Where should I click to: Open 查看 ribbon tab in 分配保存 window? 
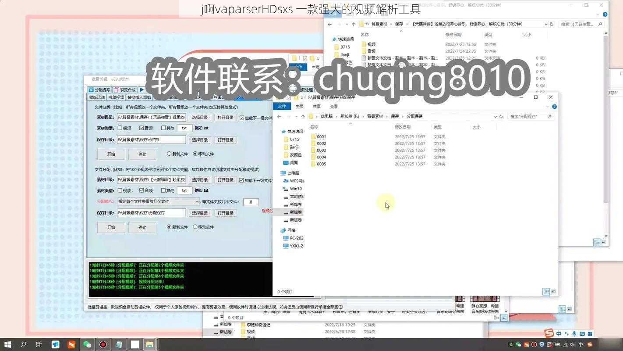pyautogui.click(x=333, y=106)
